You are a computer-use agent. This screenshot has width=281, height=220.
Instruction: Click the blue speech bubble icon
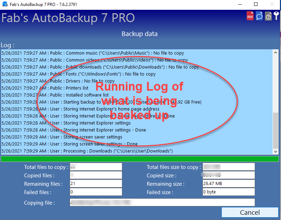[259, 16]
